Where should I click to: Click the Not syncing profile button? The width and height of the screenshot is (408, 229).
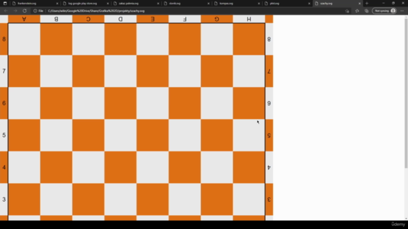(384, 11)
